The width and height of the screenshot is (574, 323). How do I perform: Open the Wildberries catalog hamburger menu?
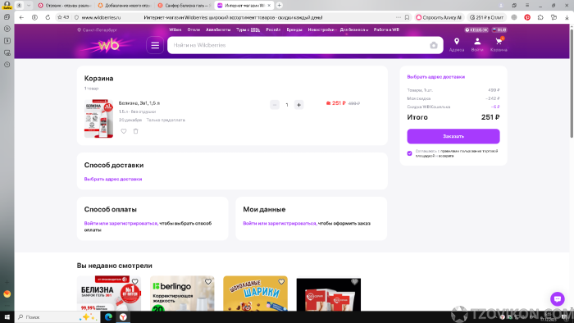[x=155, y=45]
